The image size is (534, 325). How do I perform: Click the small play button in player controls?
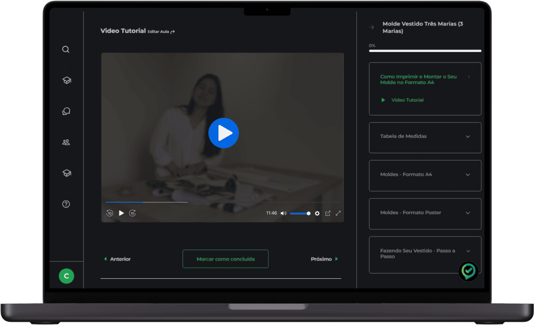pos(121,213)
